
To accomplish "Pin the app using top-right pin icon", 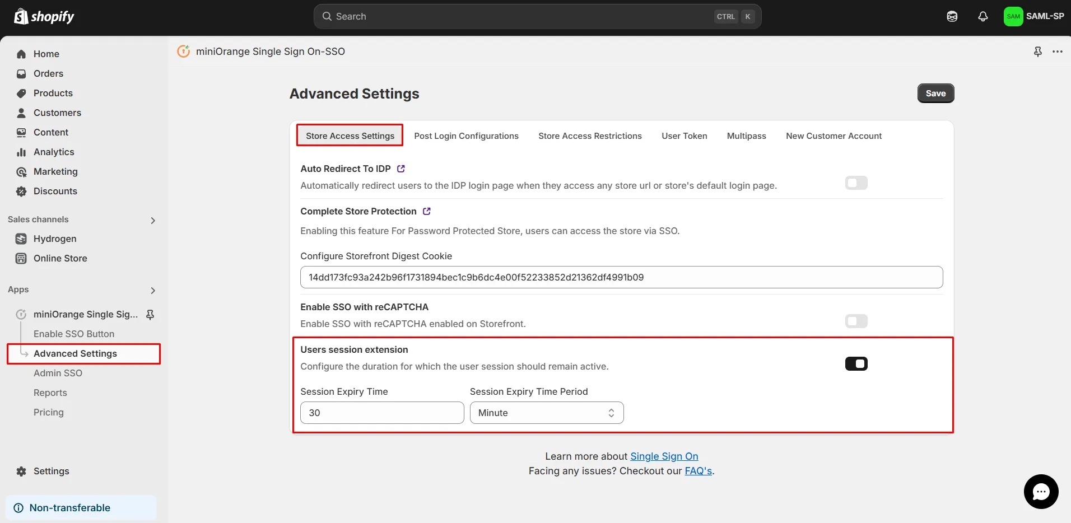I will [1038, 52].
